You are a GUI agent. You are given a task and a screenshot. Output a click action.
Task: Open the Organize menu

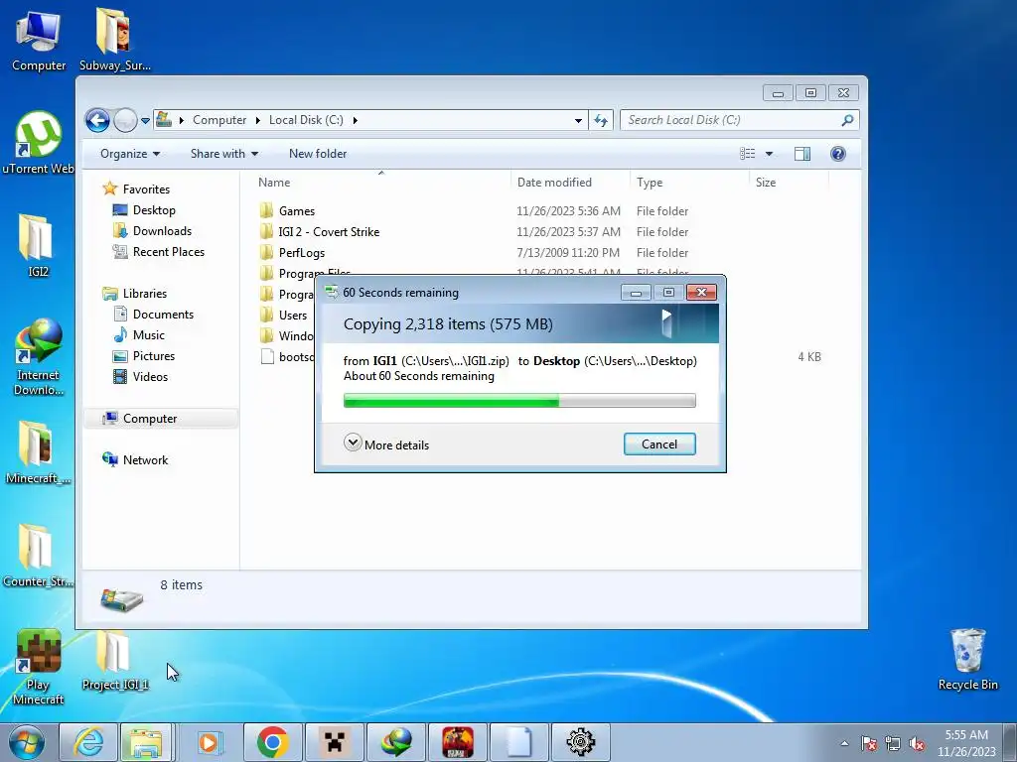click(130, 154)
